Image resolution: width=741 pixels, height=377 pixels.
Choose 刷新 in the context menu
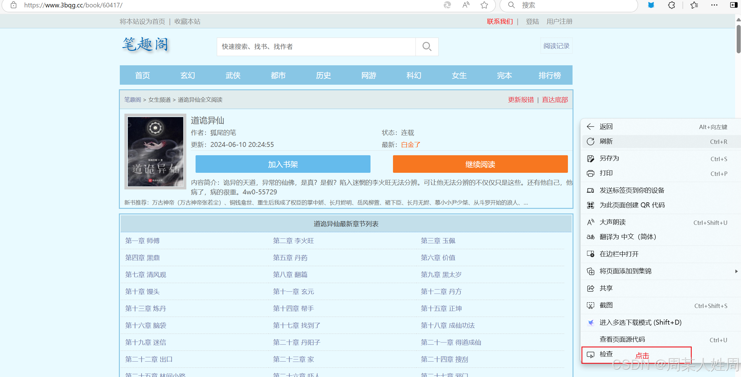[x=661, y=141]
